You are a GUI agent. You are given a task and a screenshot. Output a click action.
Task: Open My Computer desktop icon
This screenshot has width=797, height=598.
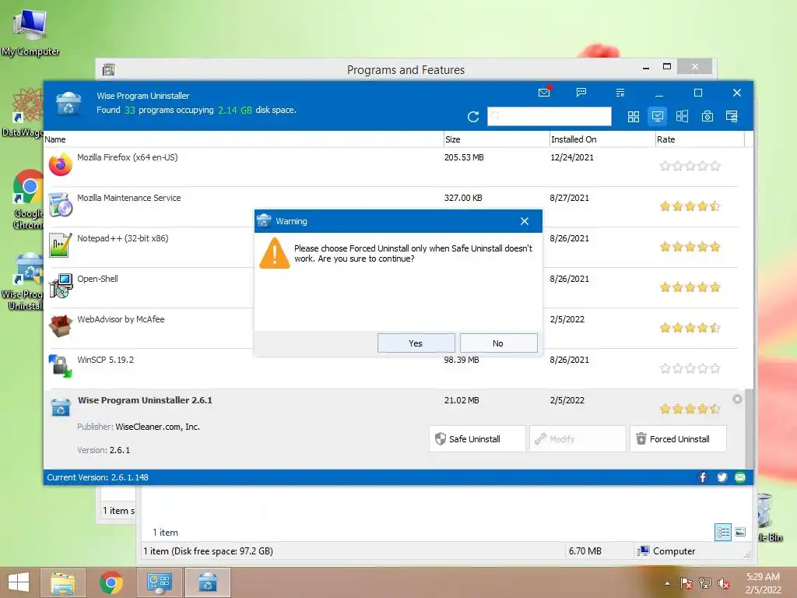[x=30, y=33]
